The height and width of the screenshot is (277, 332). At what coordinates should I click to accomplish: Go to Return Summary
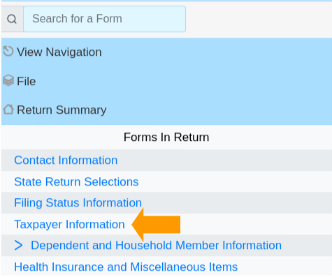pyautogui.click(x=62, y=110)
